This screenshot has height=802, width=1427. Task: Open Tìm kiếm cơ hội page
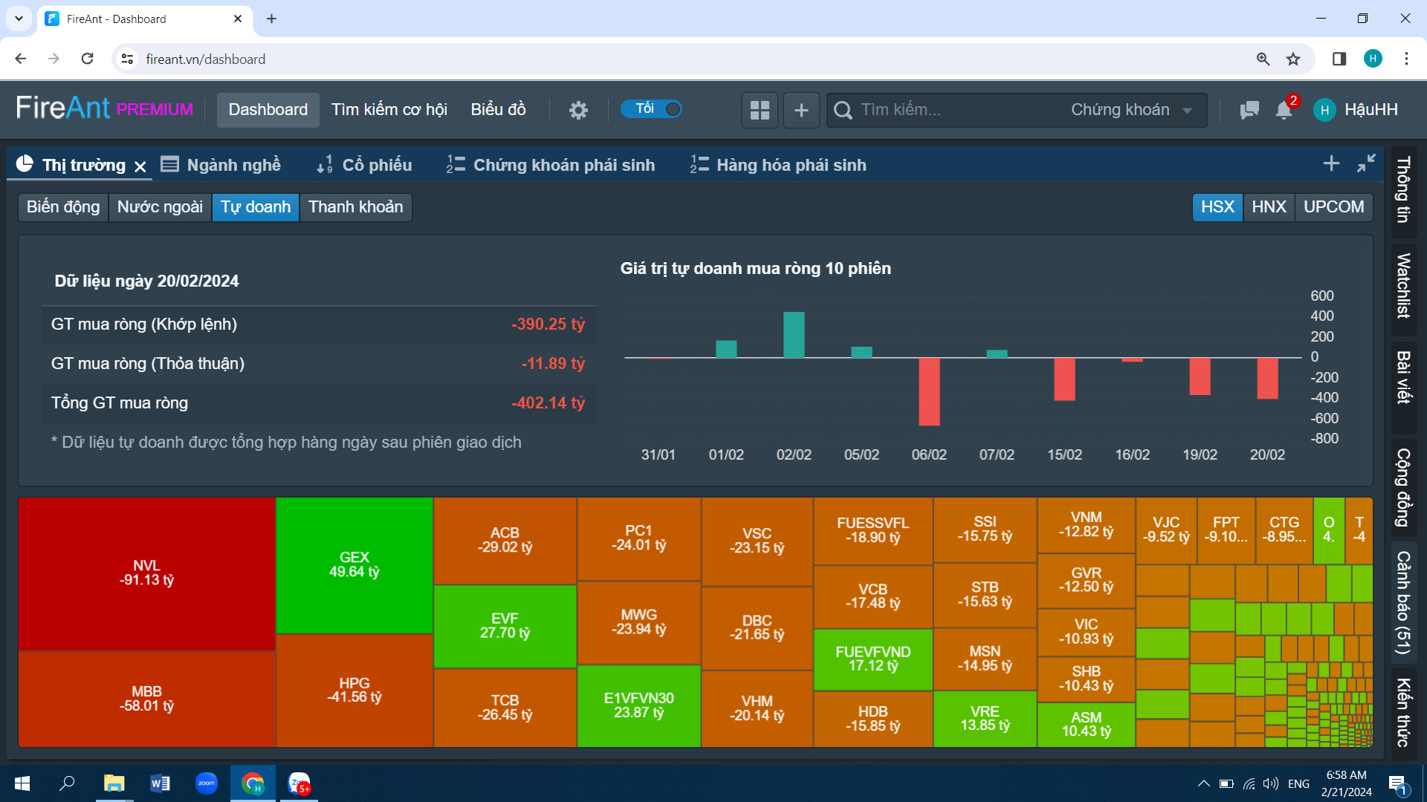coord(389,110)
